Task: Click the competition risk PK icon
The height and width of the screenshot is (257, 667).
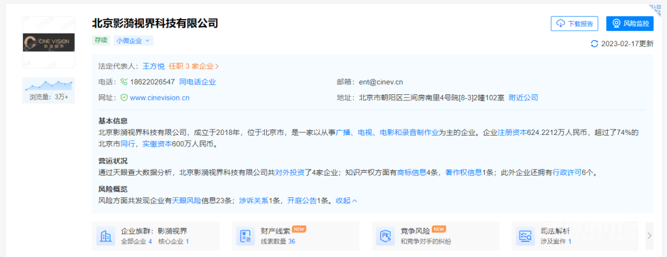Action: click(385, 236)
